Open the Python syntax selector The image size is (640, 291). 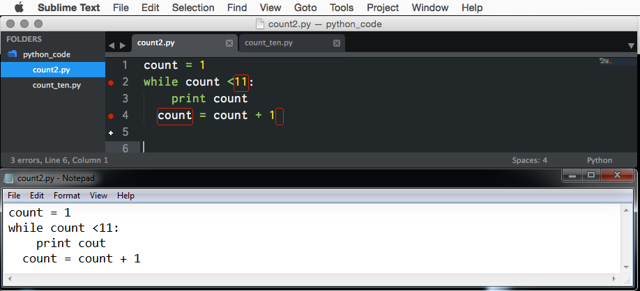tap(599, 160)
